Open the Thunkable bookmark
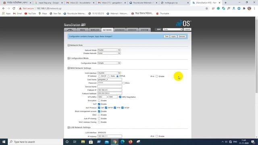The image size is (258, 145). click(162, 13)
